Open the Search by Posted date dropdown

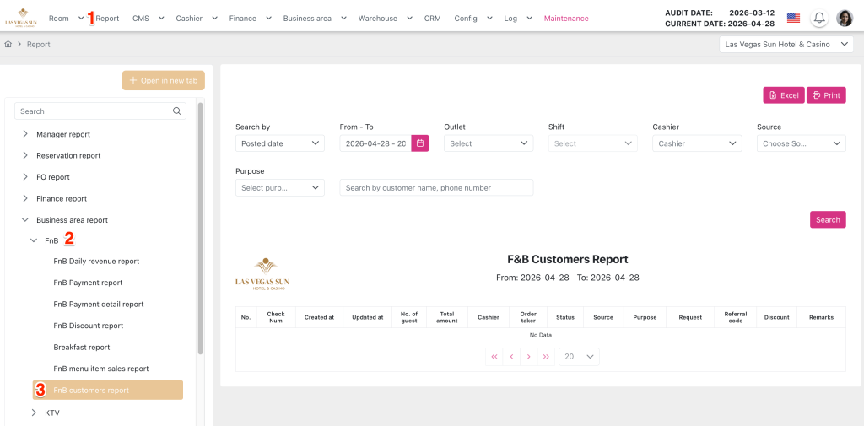pos(279,143)
